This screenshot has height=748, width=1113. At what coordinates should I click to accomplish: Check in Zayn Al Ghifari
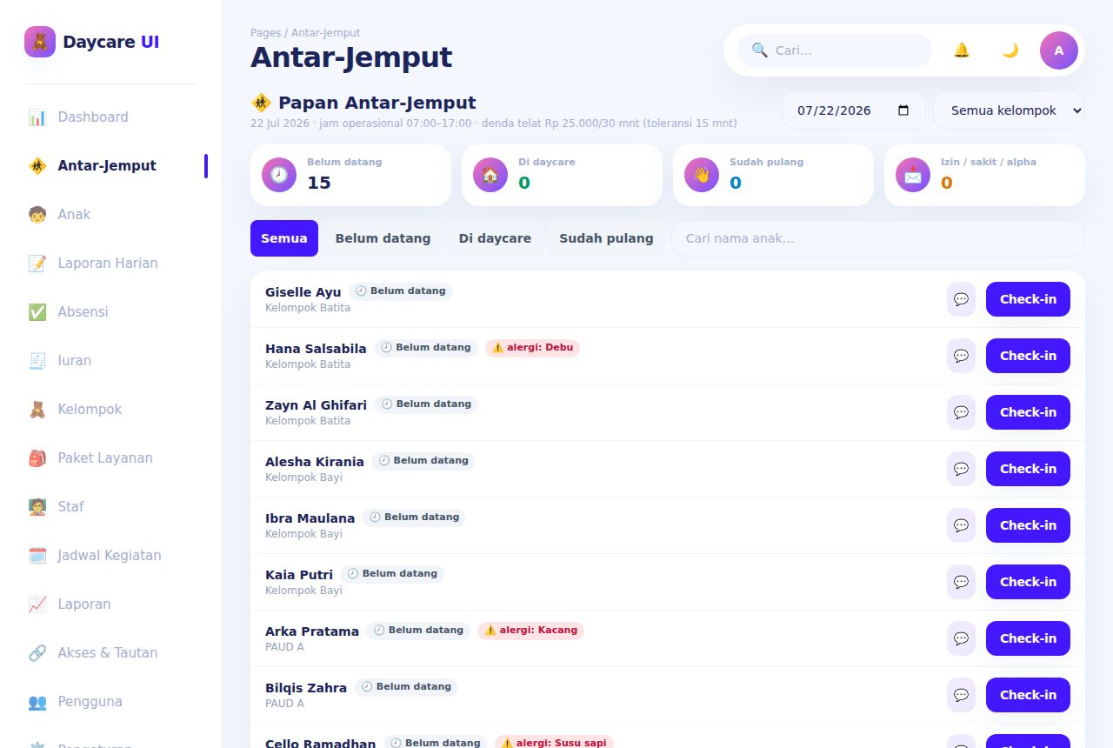[1028, 412]
